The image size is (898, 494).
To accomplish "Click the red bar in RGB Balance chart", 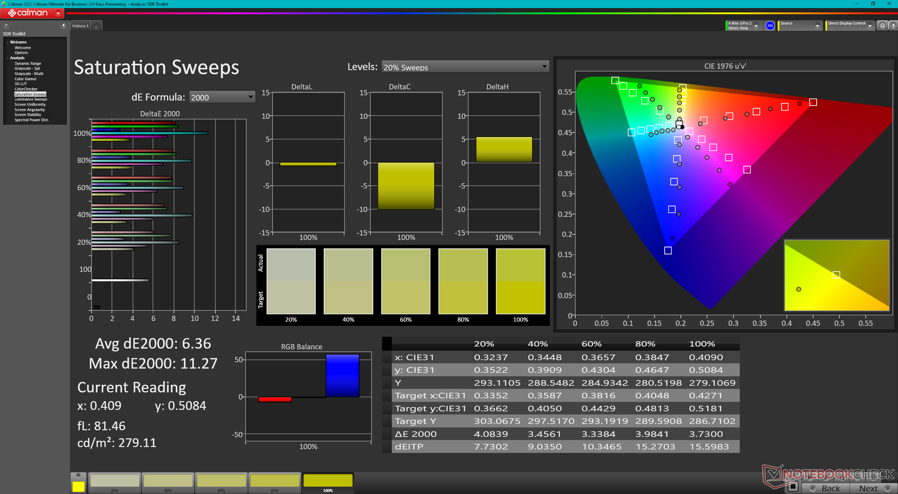I will pyautogui.click(x=275, y=400).
